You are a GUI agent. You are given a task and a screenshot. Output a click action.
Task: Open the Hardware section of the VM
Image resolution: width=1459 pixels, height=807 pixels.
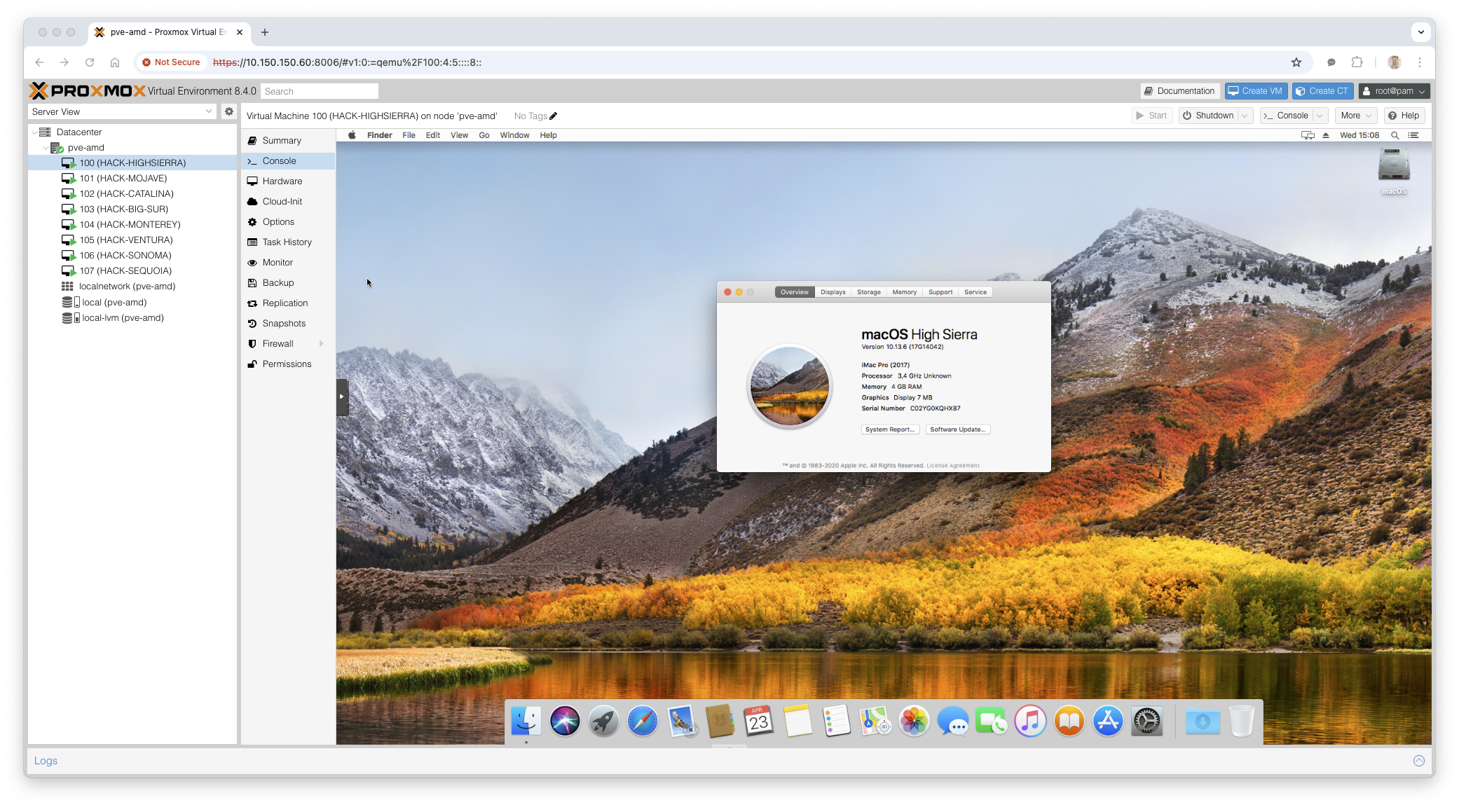coord(282,181)
